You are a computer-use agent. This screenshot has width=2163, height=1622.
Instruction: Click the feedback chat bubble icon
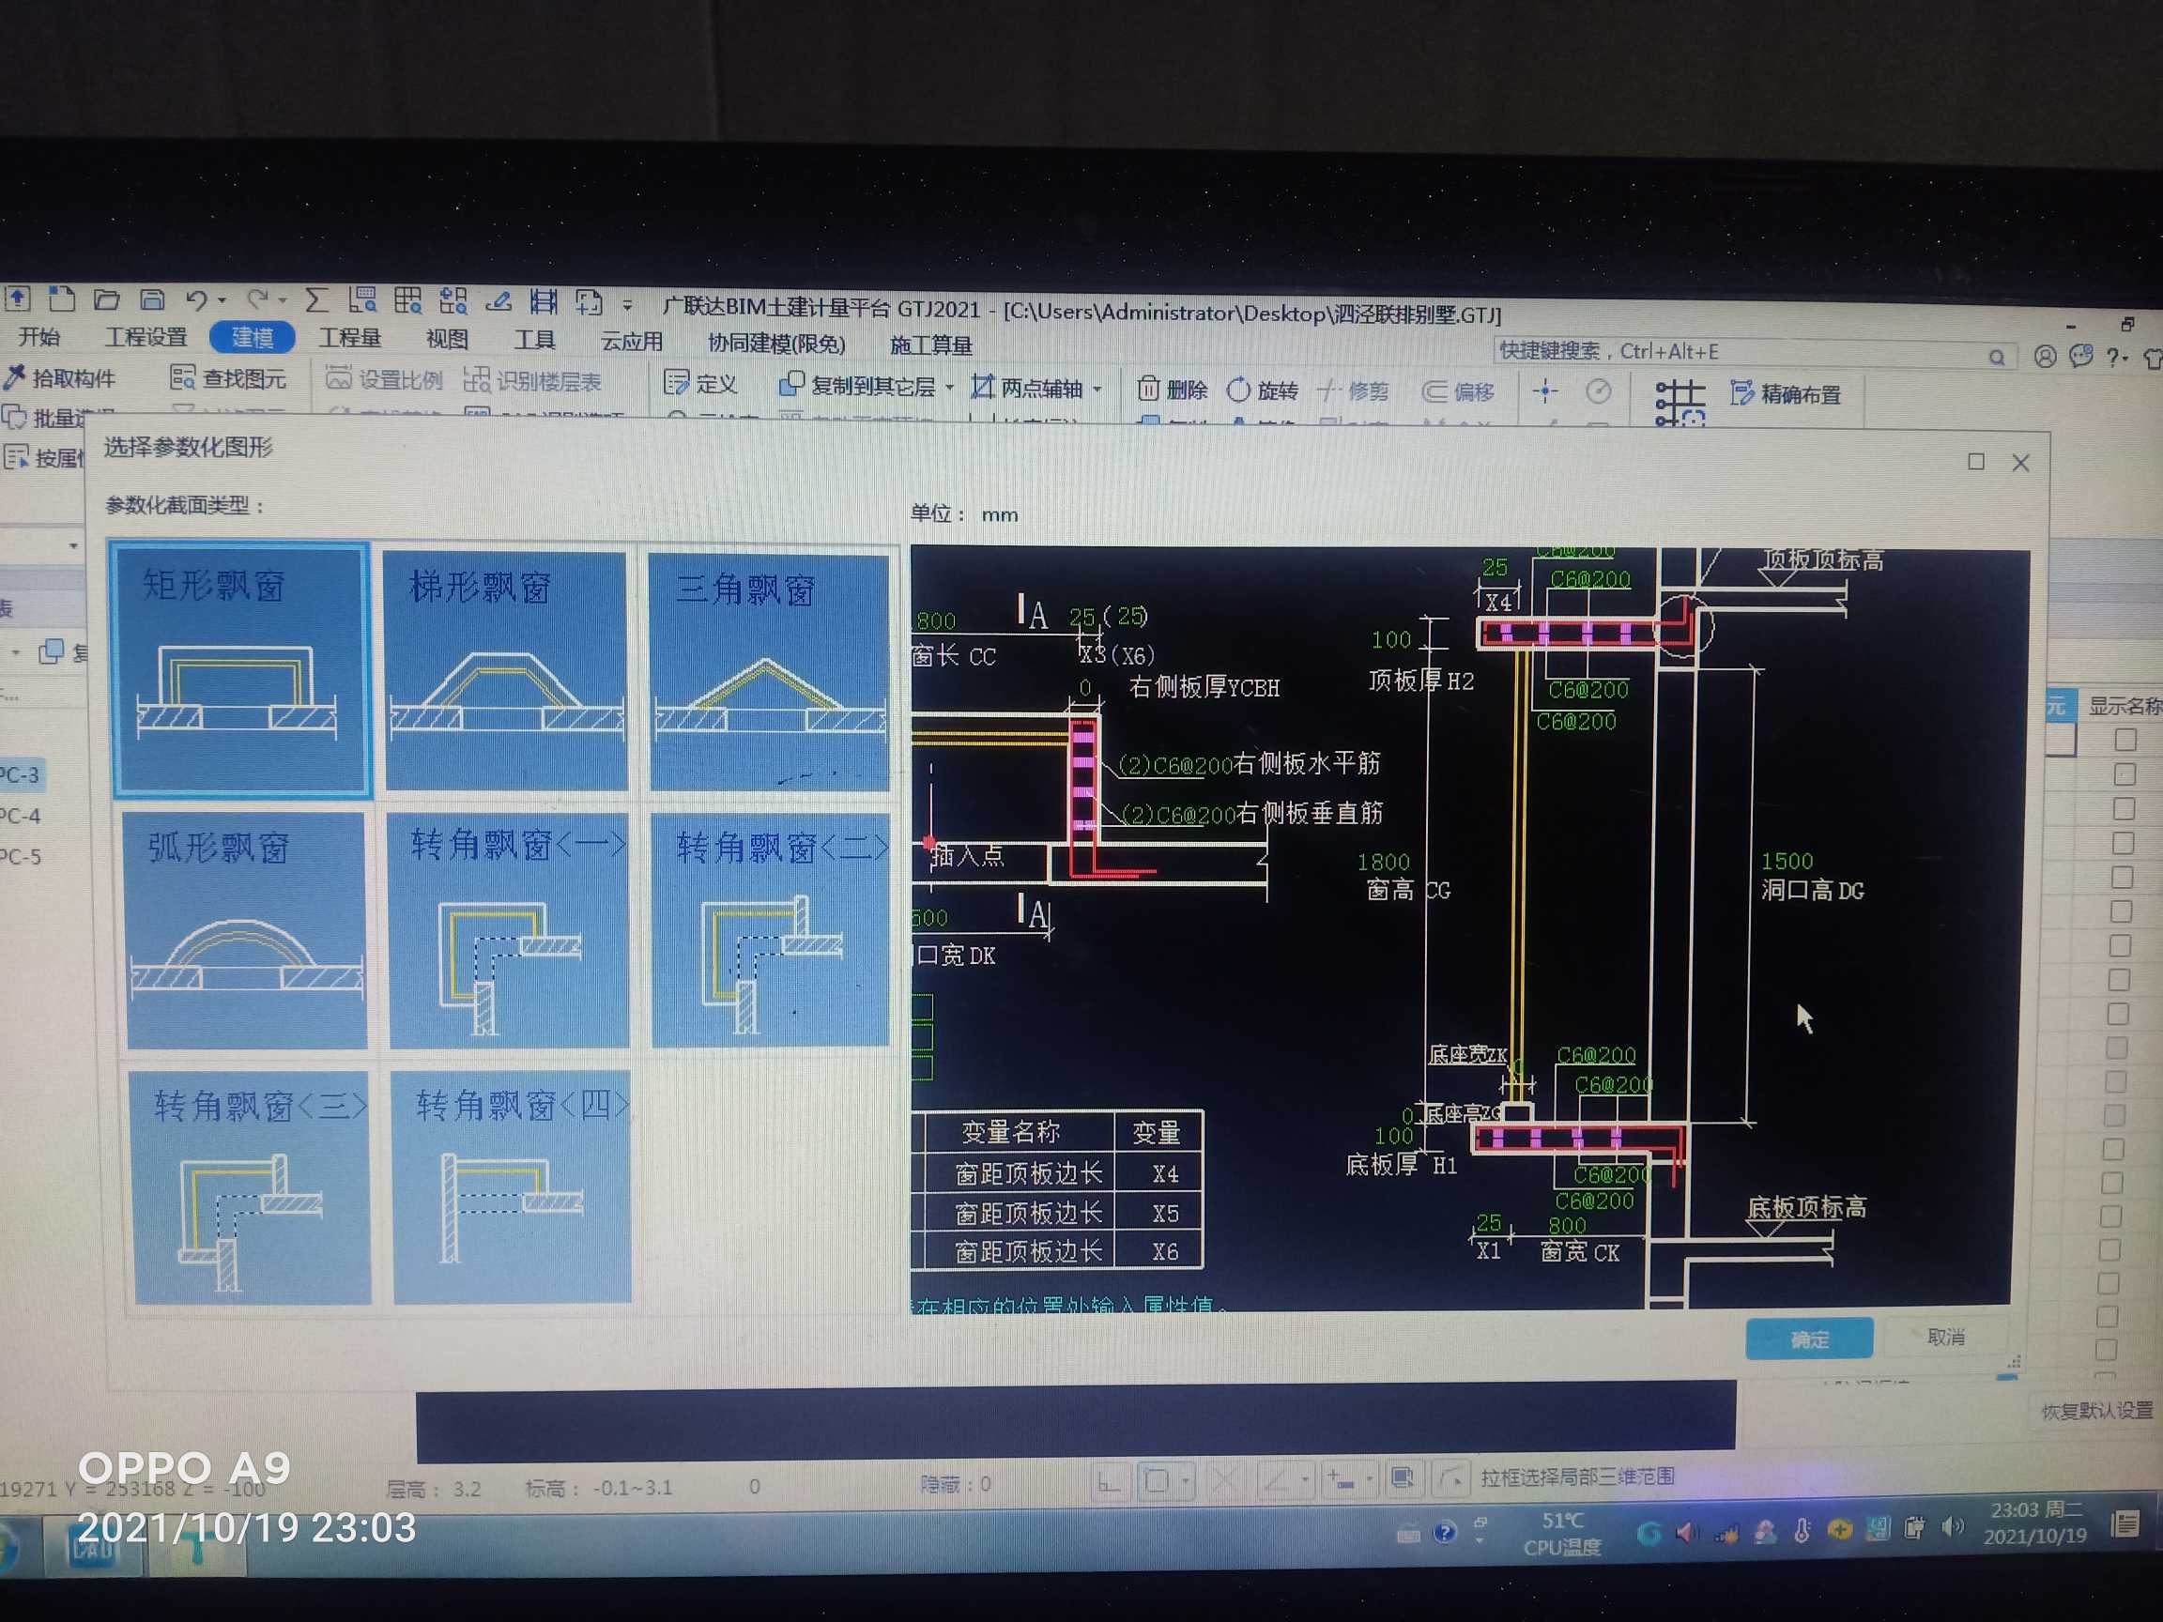tap(2082, 357)
